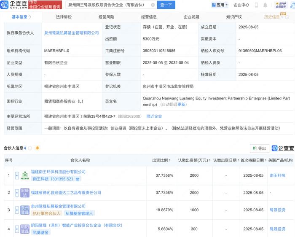Select organization code MAERHBPL-0 text
The image size is (295, 237).
pyautogui.click(x=56, y=51)
